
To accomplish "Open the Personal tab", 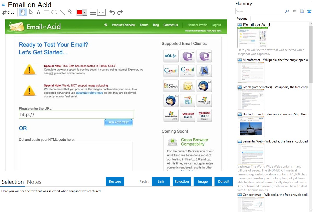I will point(242,18).
